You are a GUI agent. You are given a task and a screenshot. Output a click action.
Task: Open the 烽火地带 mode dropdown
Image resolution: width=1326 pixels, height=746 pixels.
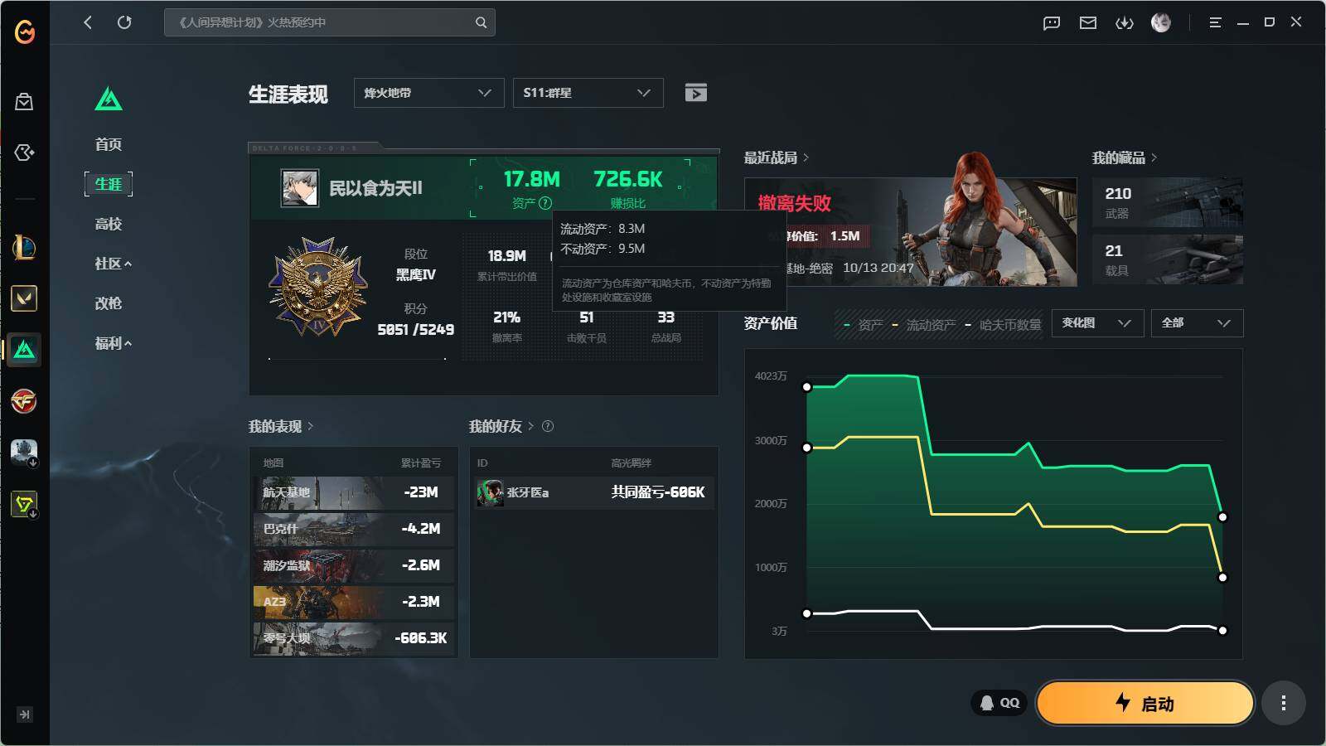(x=428, y=93)
